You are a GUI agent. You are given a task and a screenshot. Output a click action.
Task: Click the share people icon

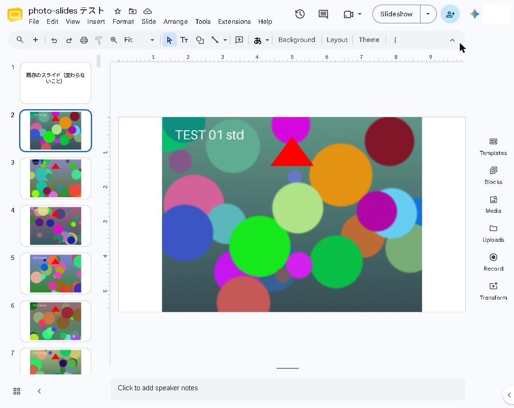pos(450,14)
